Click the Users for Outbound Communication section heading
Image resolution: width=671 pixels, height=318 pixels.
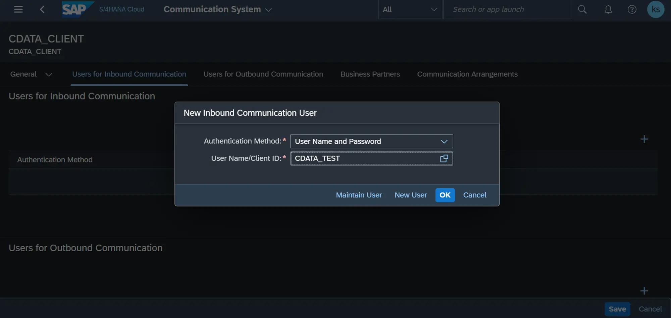(86, 248)
